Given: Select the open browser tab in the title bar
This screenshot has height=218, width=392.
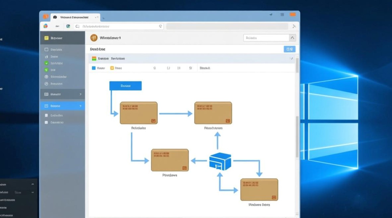Looking at the screenshot, I should coord(75,17).
